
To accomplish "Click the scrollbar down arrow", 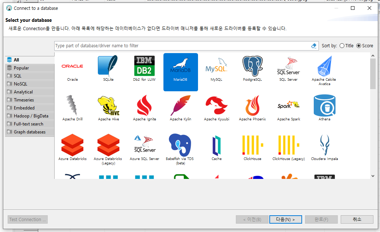I will (x=373, y=176).
